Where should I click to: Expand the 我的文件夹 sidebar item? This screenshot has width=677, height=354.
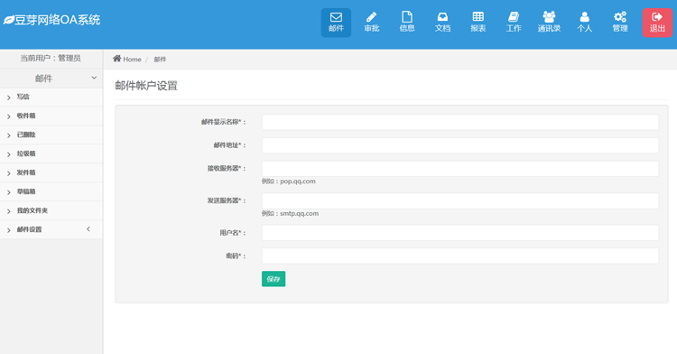pyautogui.click(x=51, y=210)
